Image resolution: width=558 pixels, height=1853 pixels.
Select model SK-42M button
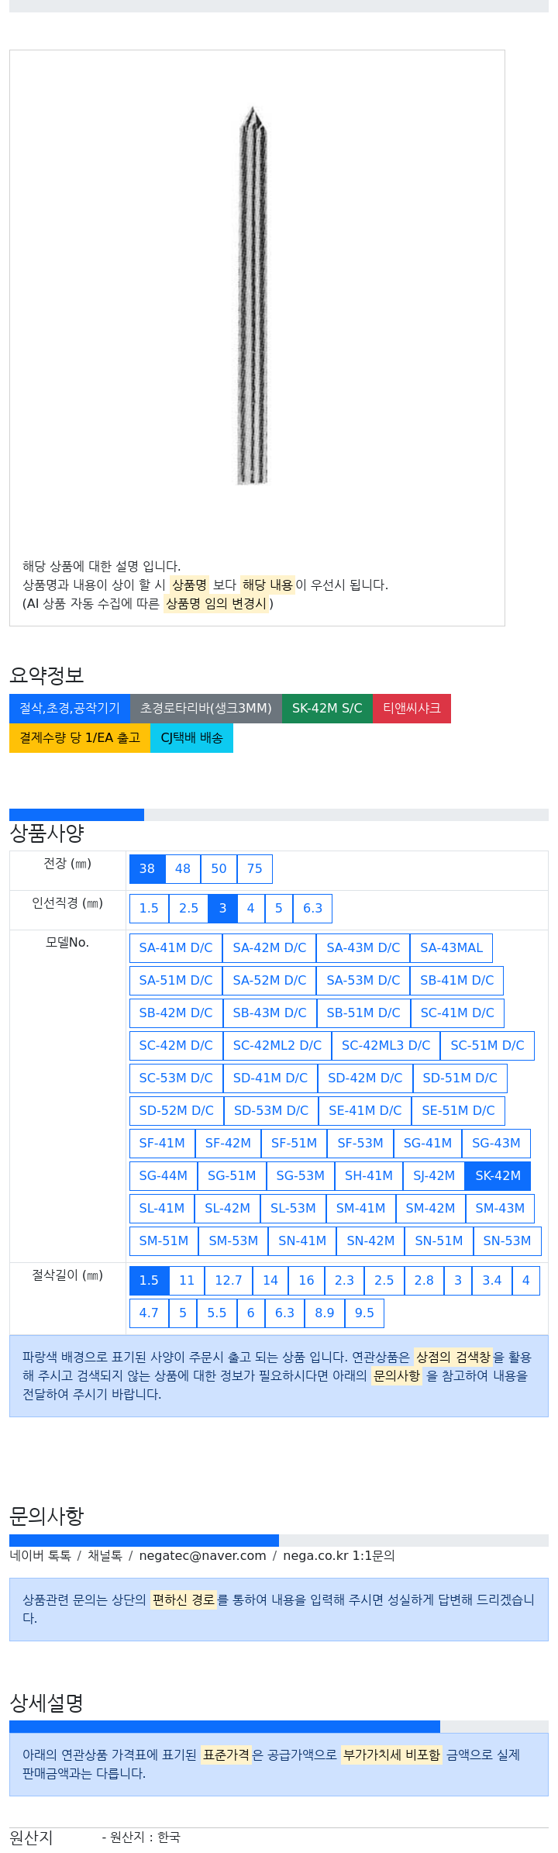point(498,1175)
